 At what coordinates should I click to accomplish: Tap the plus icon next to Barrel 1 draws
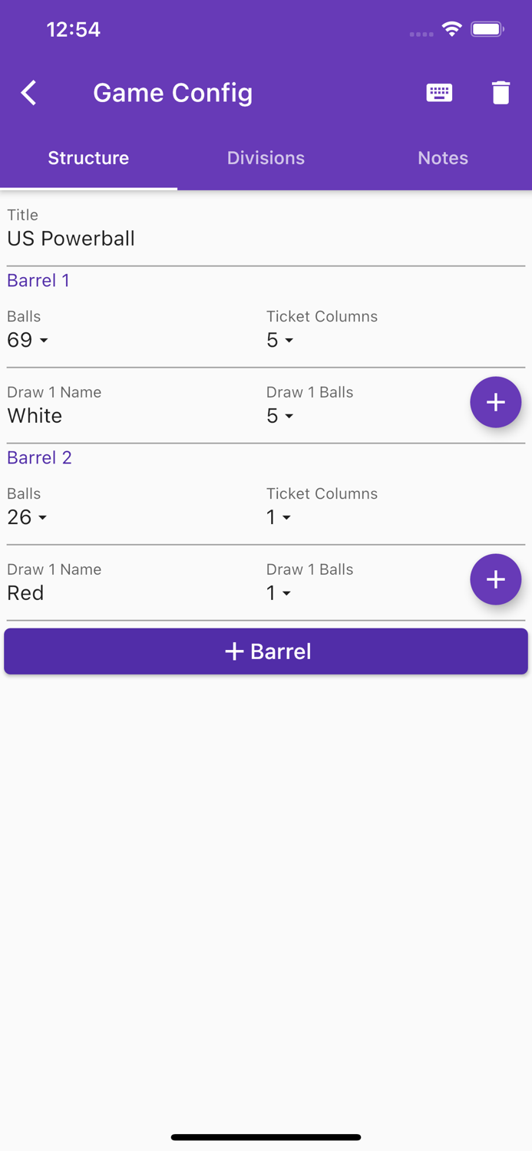[x=495, y=401]
